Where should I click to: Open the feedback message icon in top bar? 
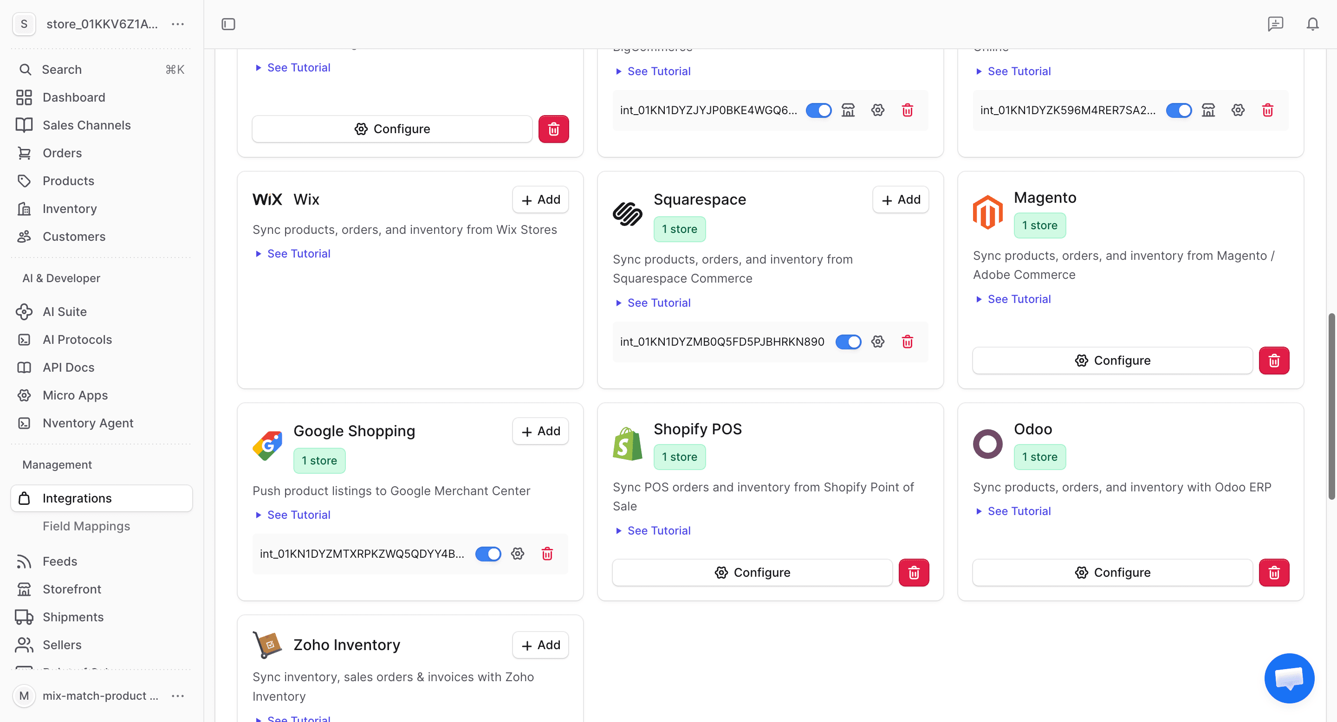(1275, 24)
